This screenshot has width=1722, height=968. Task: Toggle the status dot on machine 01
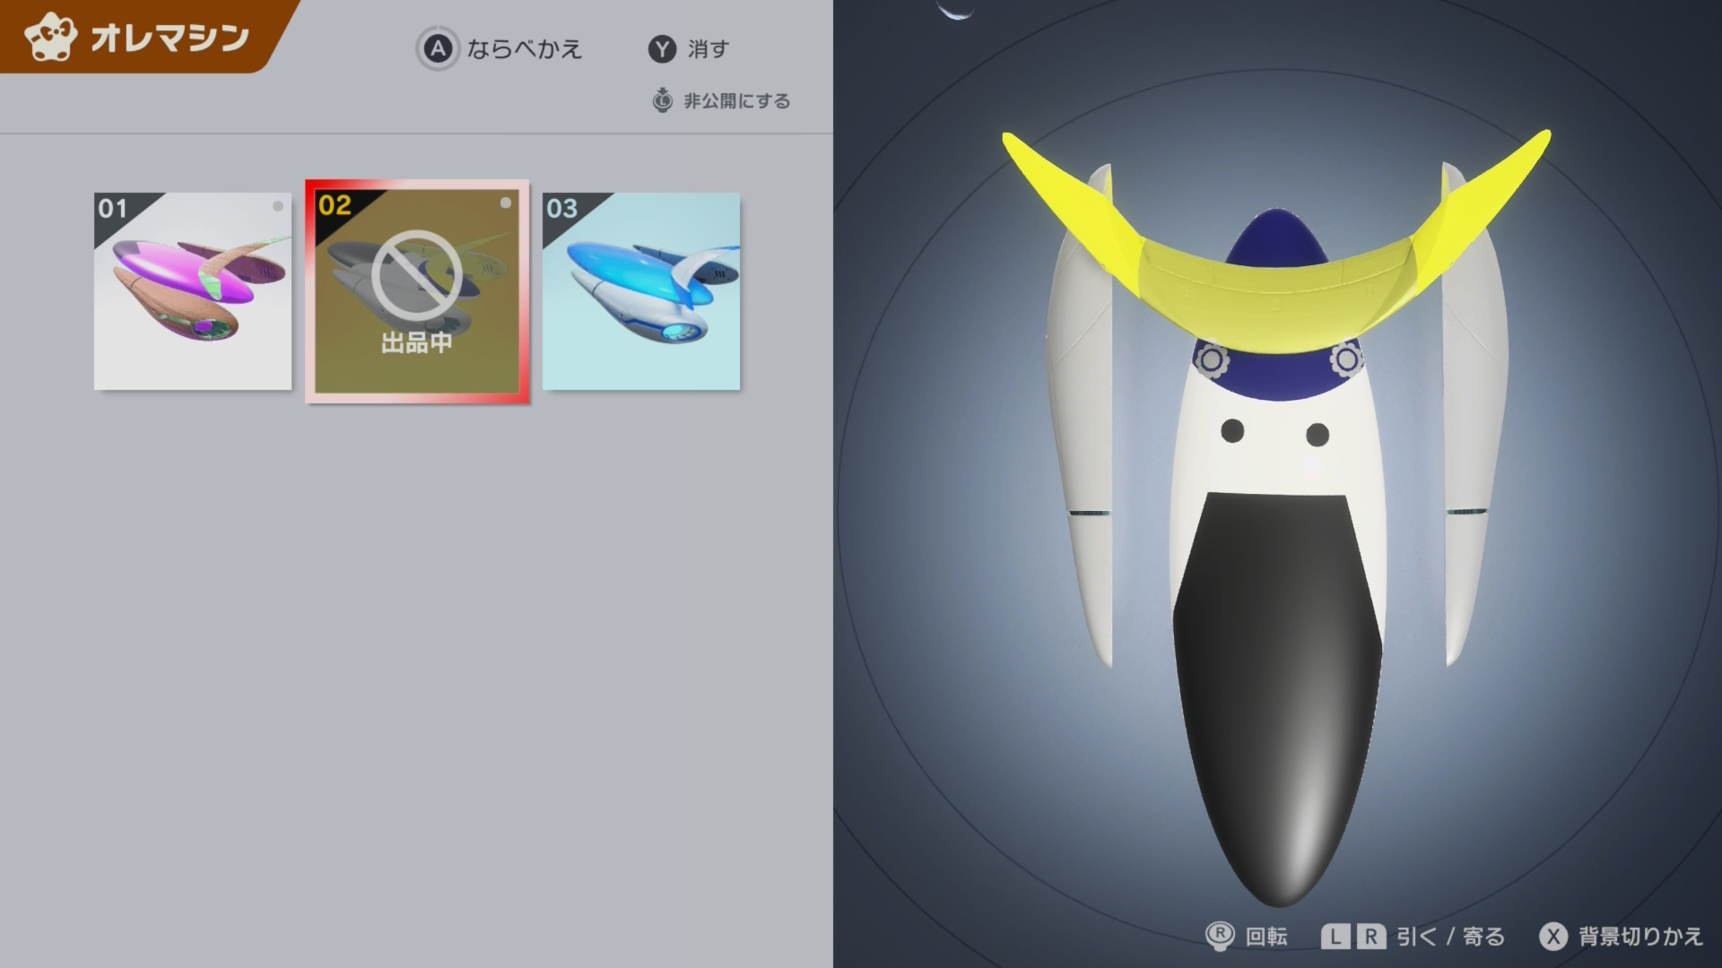click(x=278, y=206)
